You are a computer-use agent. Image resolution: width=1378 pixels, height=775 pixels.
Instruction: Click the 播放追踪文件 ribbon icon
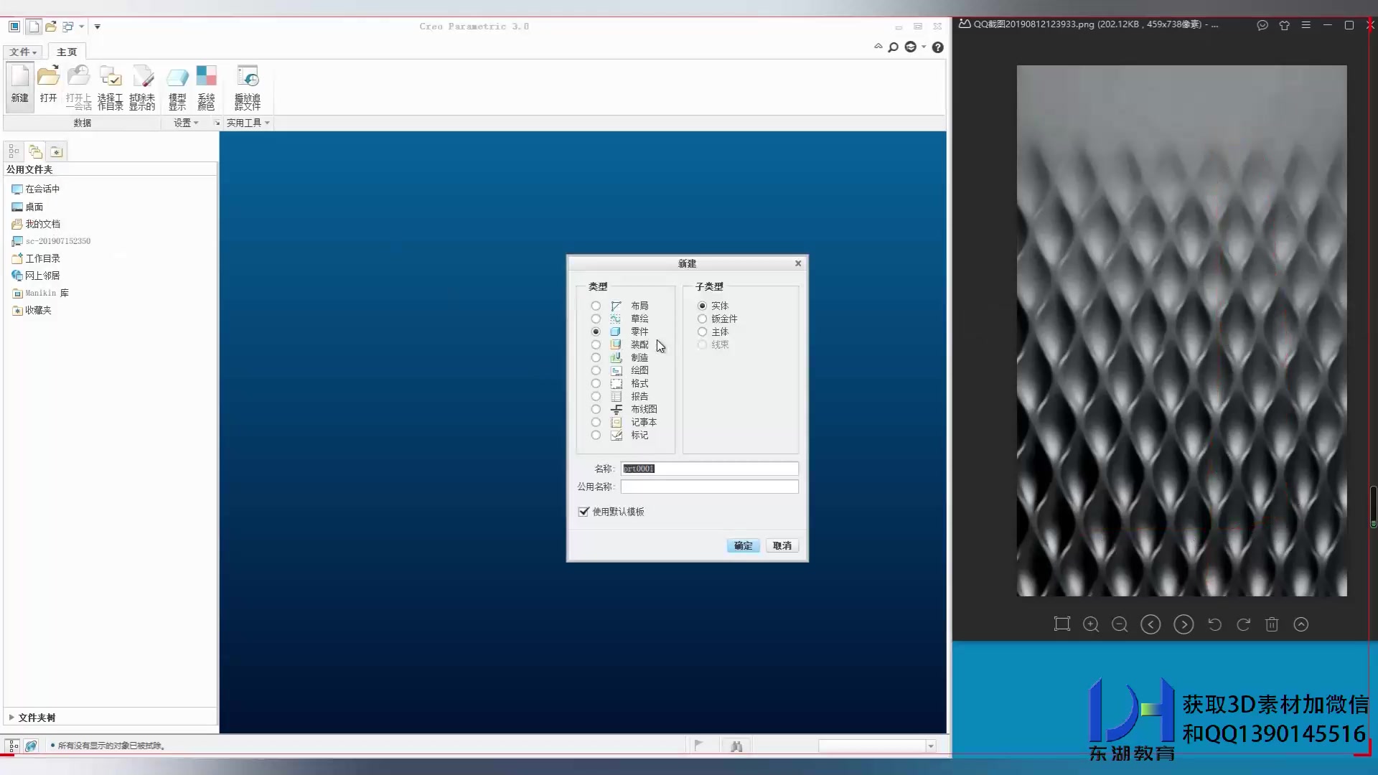coord(248,86)
